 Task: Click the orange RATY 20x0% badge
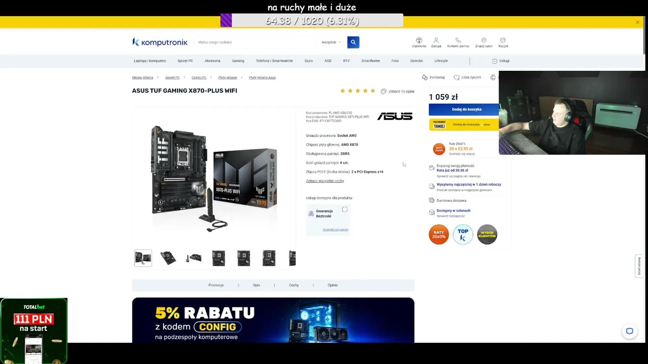[x=438, y=234]
